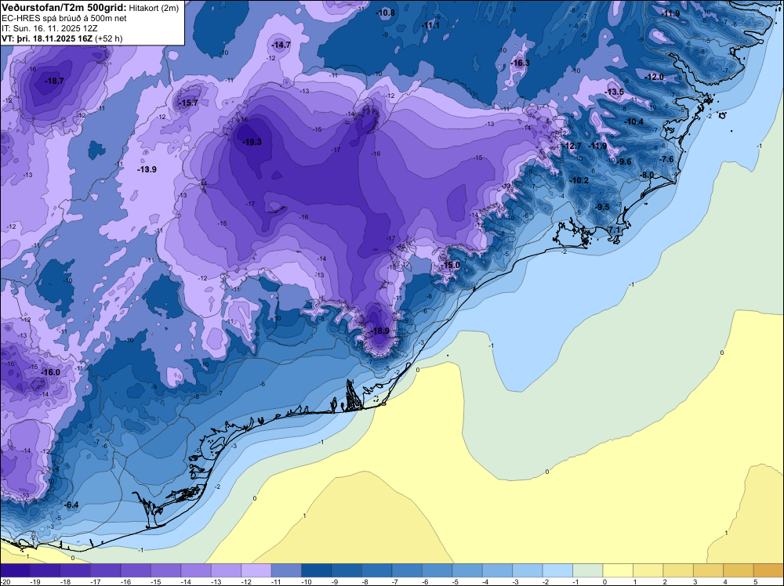784x586 pixels.
Task: Click the -9.6 temperature label
Action: [x=624, y=162]
